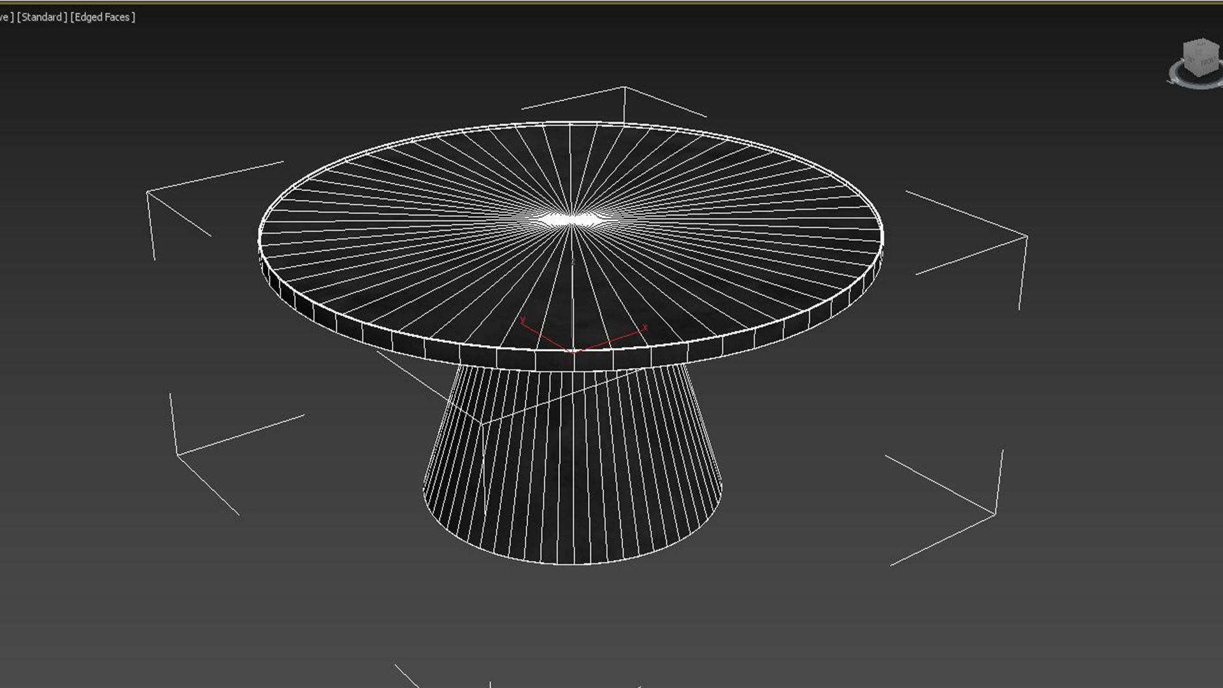The height and width of the screenshot is (688, 1223).
Task: Open the Edged Faces shading menu
Action: tap(103, 17)
